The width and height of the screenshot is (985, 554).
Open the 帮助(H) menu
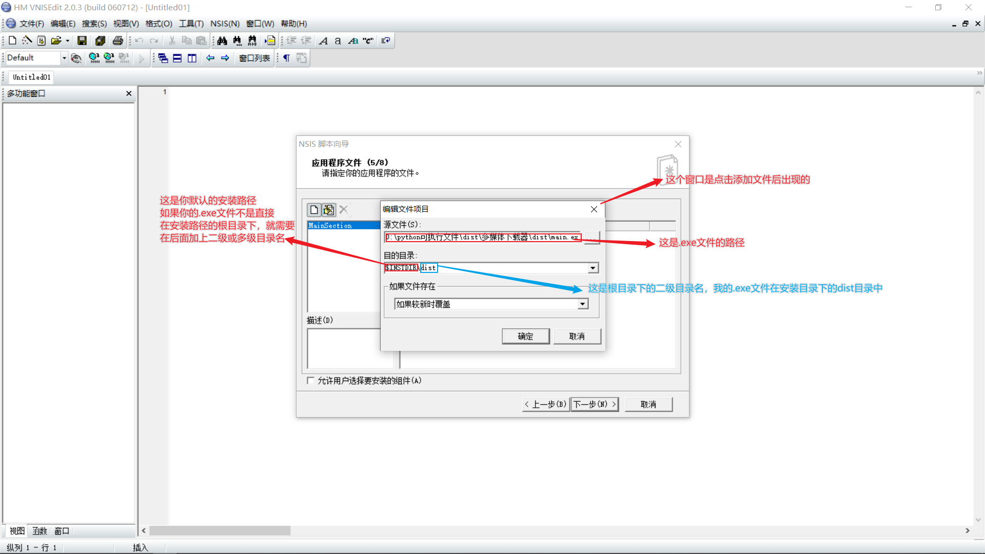294,24
